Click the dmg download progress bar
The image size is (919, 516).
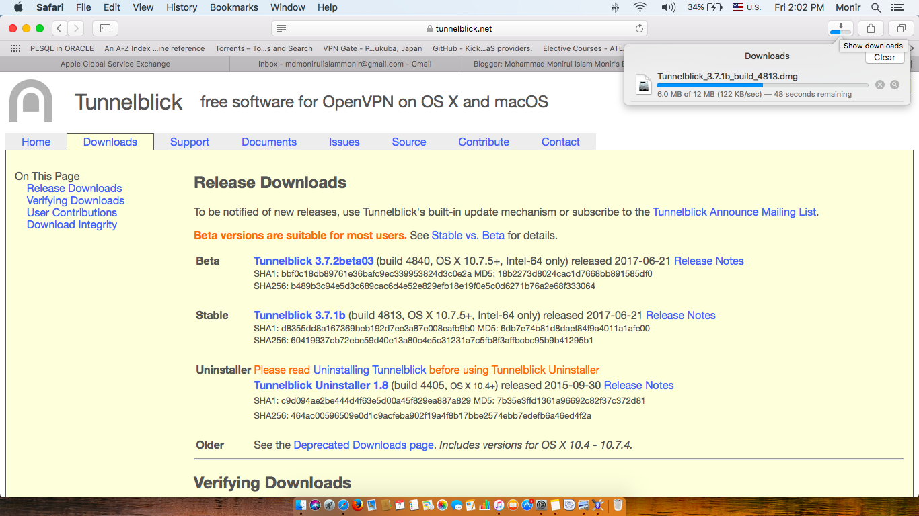[x=763, y=85]
